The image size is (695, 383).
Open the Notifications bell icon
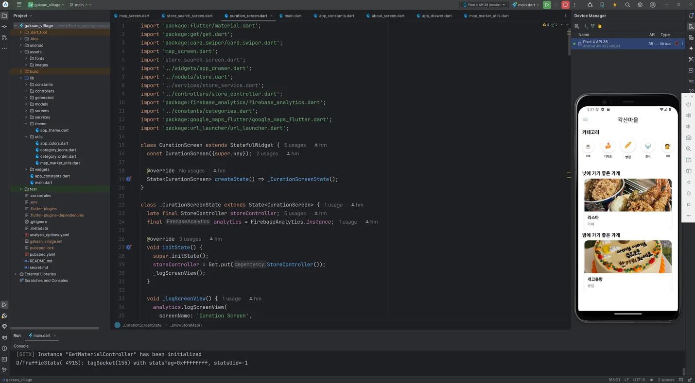click(x=691, y=16)
